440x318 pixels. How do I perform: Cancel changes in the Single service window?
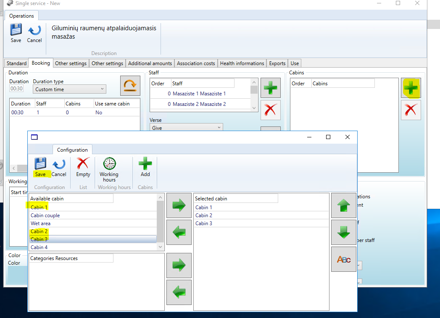(x=34, y=33)
